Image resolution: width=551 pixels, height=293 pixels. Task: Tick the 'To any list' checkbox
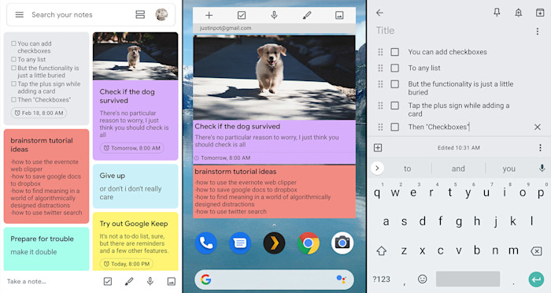pos(394,68)
